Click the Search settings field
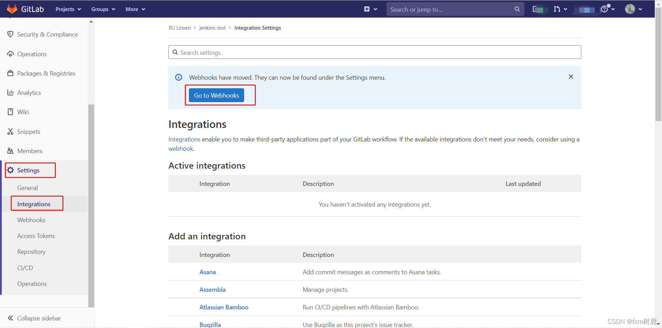The height and width of the screenshot is (328, 662). (374, 52)
